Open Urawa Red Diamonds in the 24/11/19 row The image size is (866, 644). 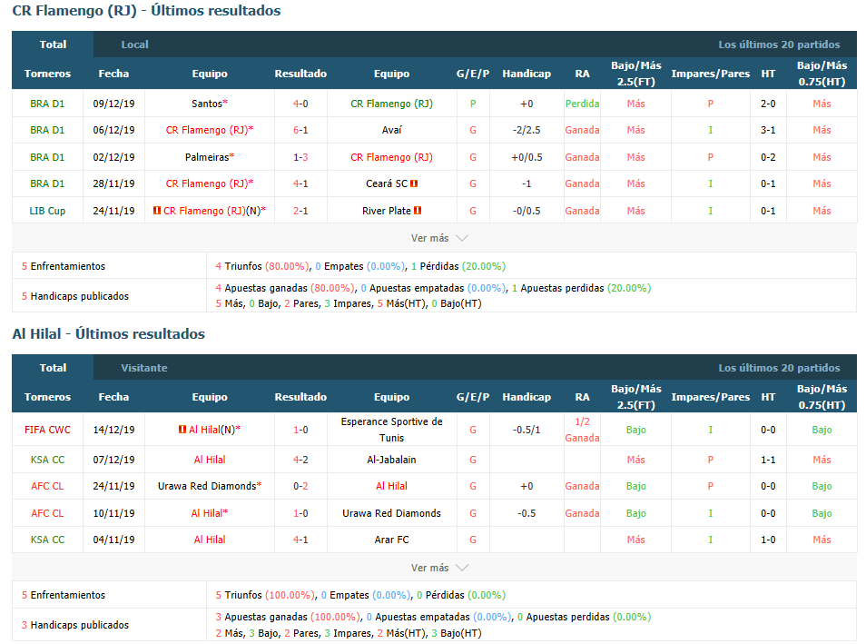point(207,487)
